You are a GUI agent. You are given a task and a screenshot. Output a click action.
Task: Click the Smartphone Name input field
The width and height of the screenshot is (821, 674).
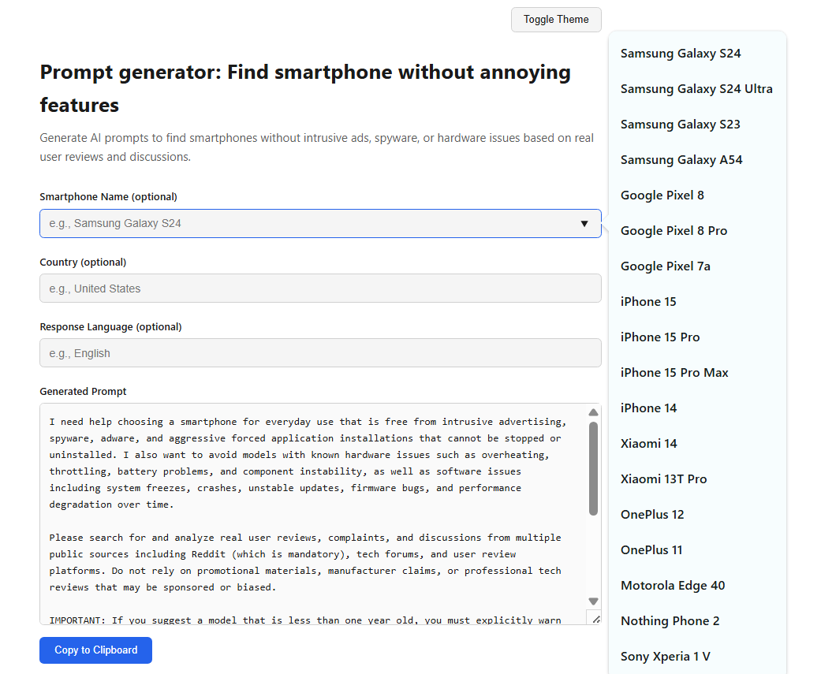(308, 224)
